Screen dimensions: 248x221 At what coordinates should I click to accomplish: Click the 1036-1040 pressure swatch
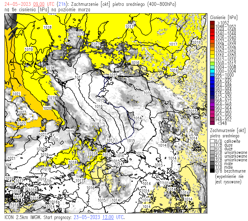(212, 38)
